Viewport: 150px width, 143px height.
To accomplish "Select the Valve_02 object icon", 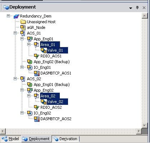I will click(44, 102).
